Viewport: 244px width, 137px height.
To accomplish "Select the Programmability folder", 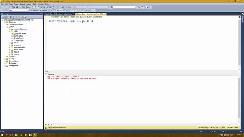I will pyautogui.click(x=19, y=47).
